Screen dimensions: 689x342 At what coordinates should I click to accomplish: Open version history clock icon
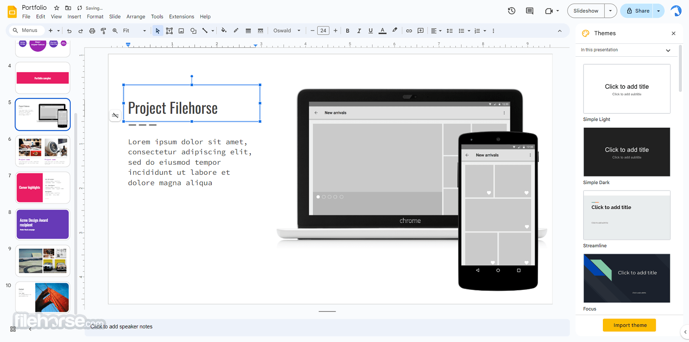pyautogui.click(x=512, y=11)
